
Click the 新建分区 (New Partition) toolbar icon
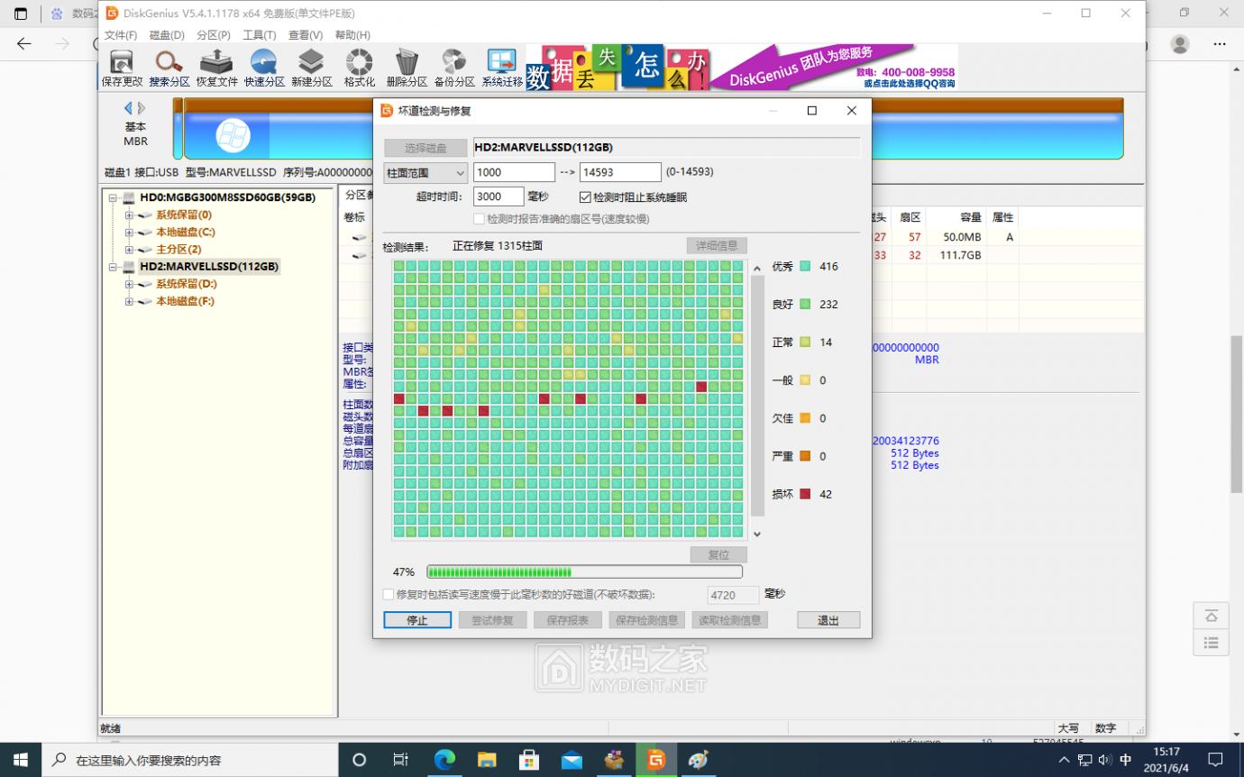(x=312, y=69)
